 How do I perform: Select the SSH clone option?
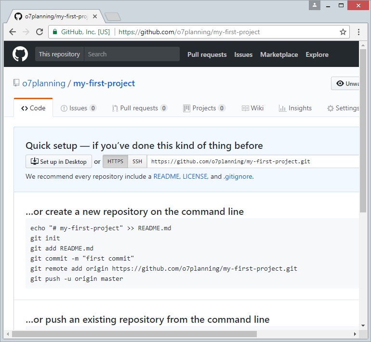point(137,161)
